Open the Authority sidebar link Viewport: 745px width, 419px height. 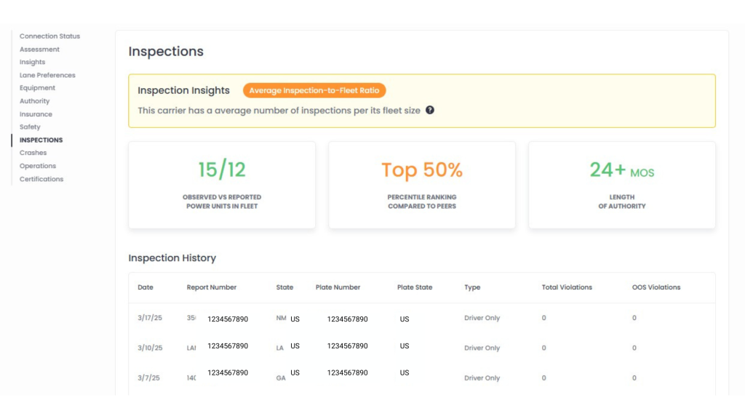click(34, 101)
